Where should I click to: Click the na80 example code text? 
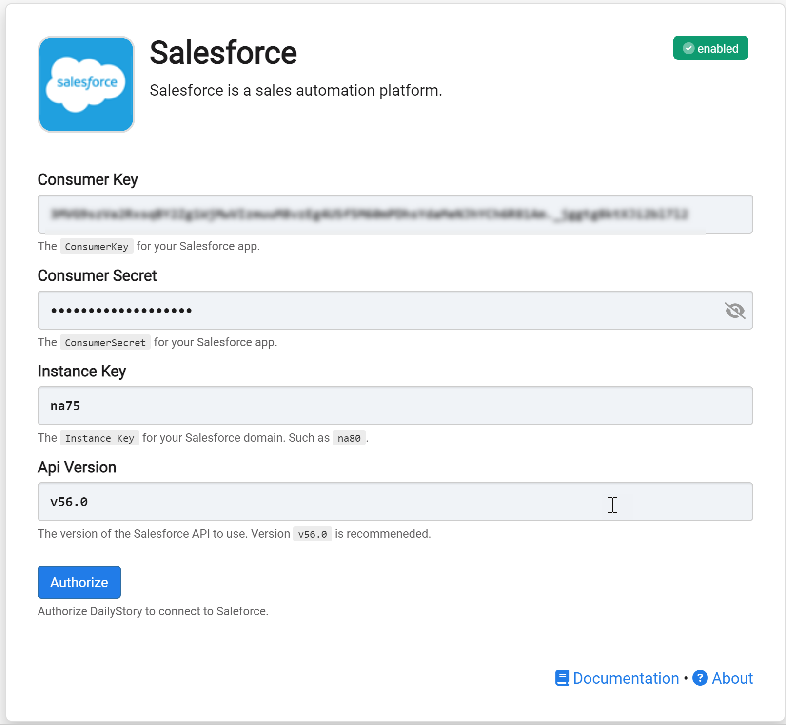349,438
